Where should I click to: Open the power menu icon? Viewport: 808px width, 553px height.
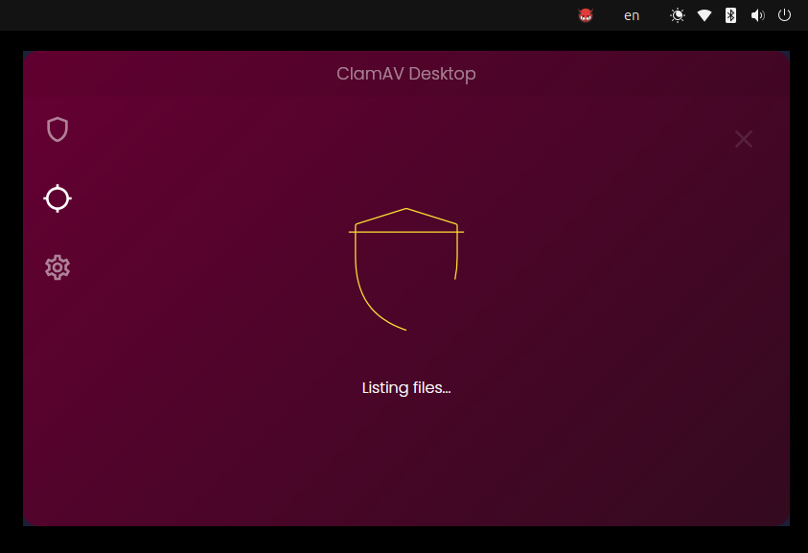click(784, 15)
